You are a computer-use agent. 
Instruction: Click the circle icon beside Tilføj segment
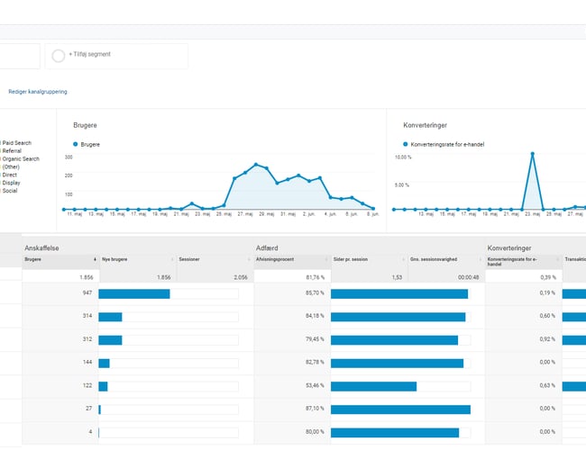(x=59, y=56)
